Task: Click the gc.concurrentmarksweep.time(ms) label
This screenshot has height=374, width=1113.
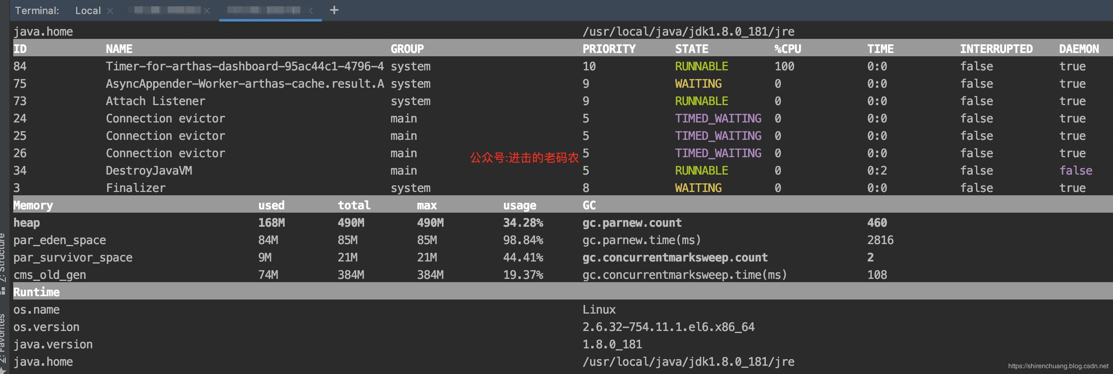Action: point(684,275)
